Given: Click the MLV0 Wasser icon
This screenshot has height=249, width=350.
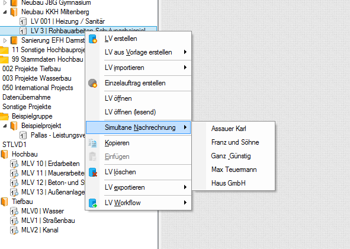Looking at the screenshot, I should [14, 211].
